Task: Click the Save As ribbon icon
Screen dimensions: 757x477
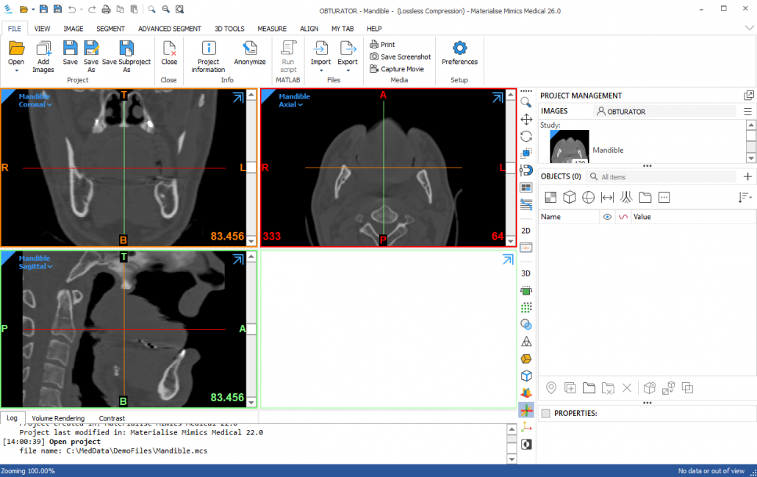Action: click(90, 56)
